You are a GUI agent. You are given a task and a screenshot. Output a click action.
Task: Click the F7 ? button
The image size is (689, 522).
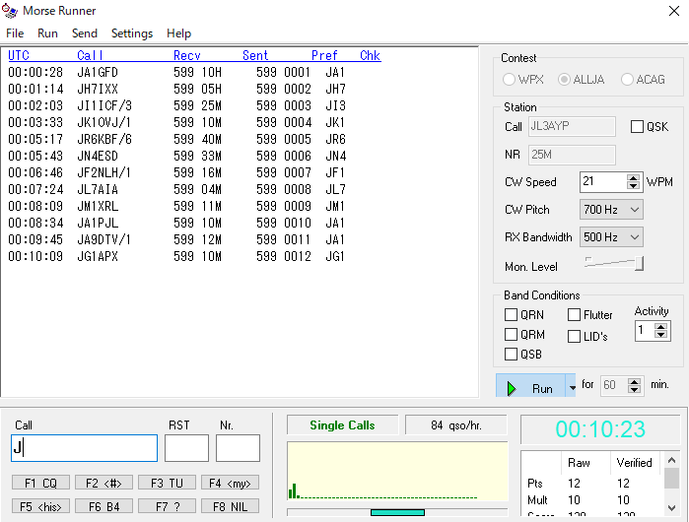(167, 506)
